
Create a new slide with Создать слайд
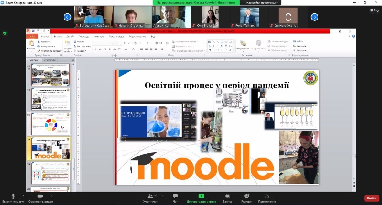click(x=68, y=47)
